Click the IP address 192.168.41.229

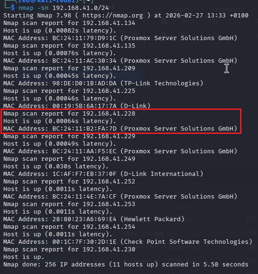tap(109, 136)
